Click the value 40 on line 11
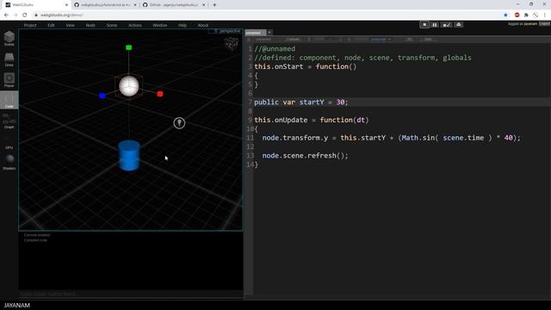 coord(509,138)
